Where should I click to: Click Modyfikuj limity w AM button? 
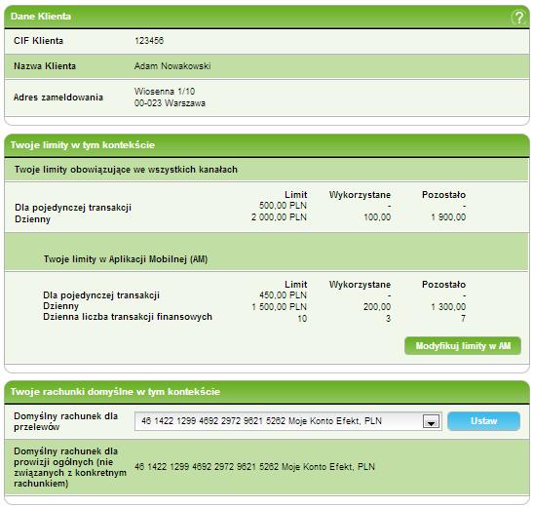coord(463,346)
